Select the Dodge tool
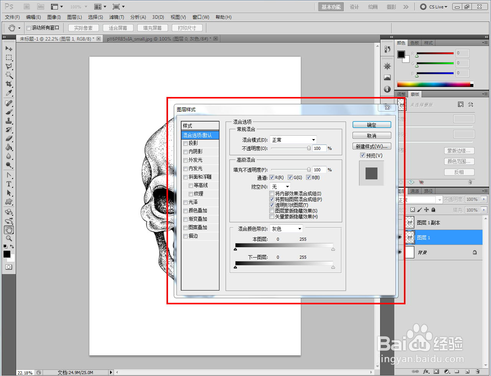The height and width of the screenshot is (376, 491). click(x=9, y=165)
